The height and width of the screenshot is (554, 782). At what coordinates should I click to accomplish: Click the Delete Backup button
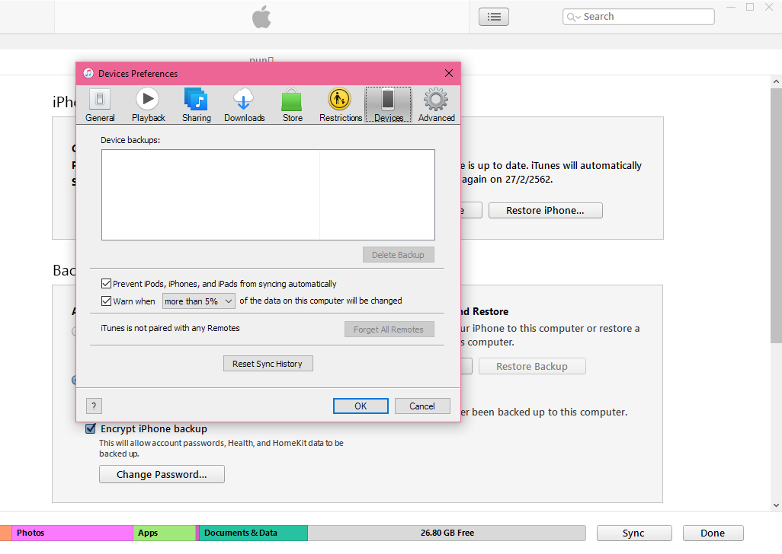398,255
